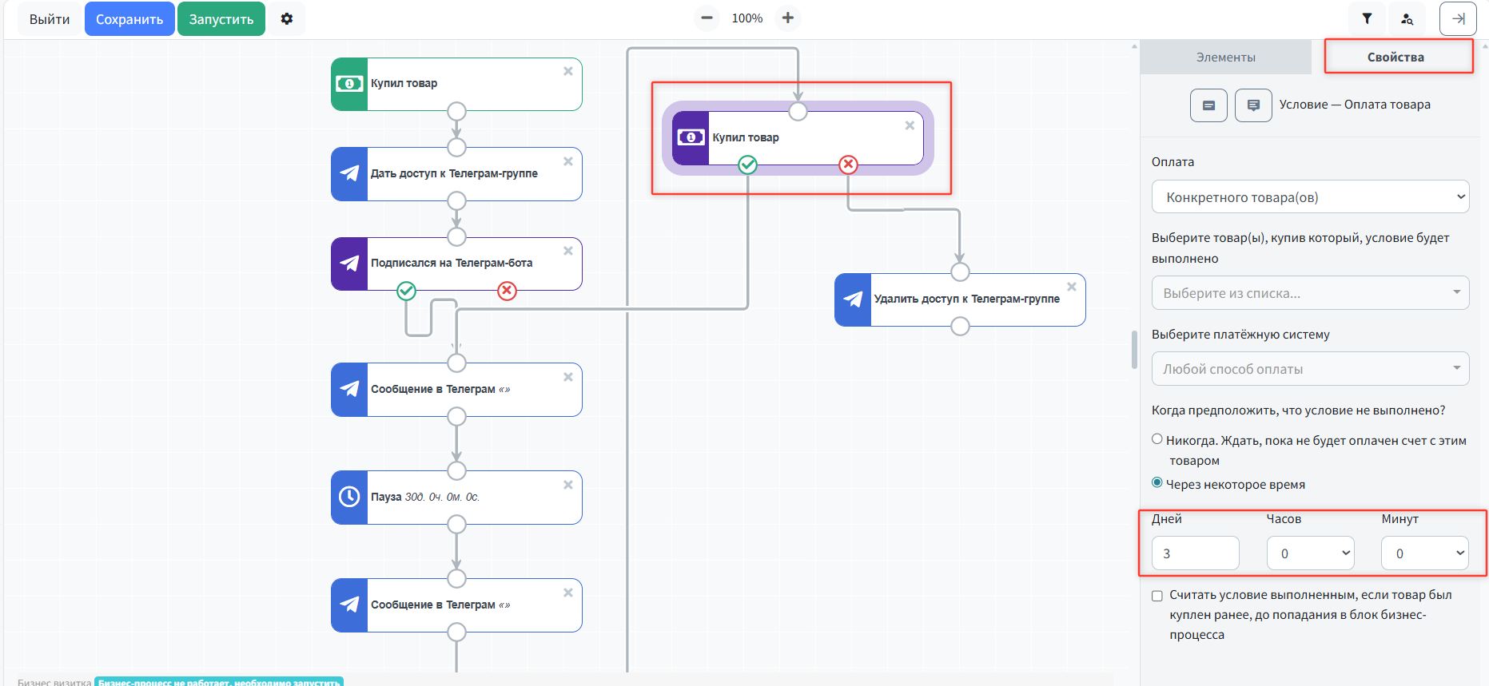This screenshot has width=1489, height=686.
Task: Expand the Выберите из списка product dropdown
Action: [1310, 293]
